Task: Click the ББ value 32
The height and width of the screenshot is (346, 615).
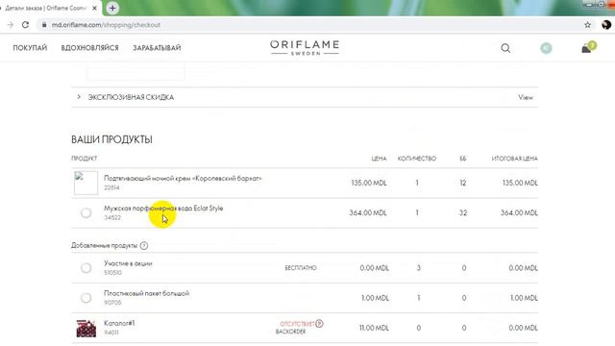Action: click(x=463, y=212)
